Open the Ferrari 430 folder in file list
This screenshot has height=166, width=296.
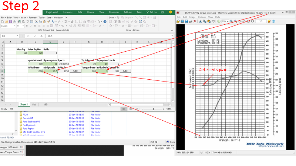(x=28, y=118)
